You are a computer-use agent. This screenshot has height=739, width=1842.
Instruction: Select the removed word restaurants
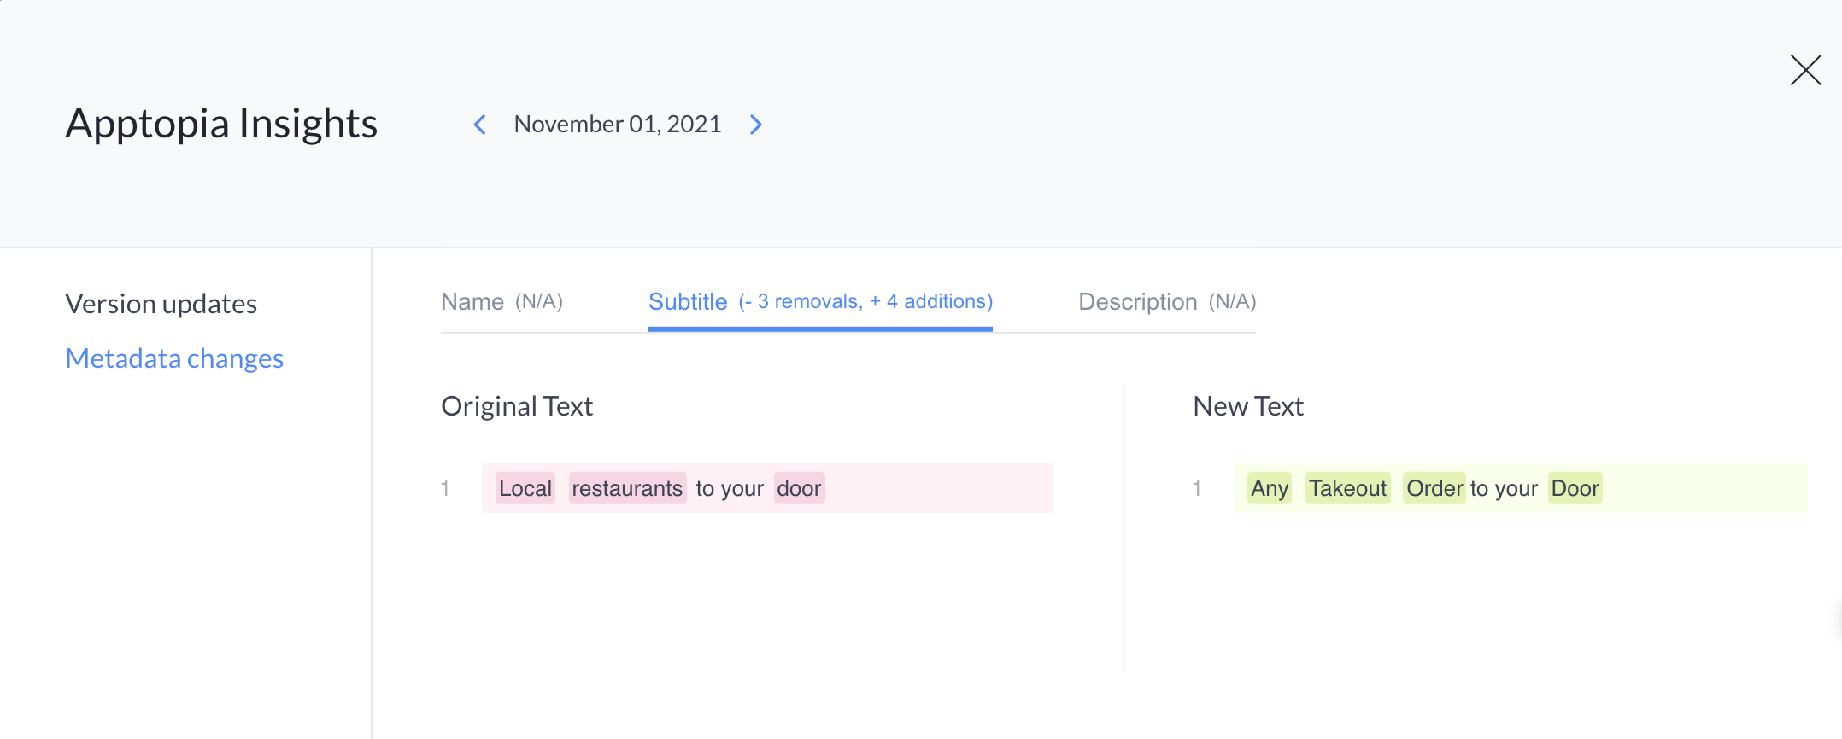coord(627,488)
